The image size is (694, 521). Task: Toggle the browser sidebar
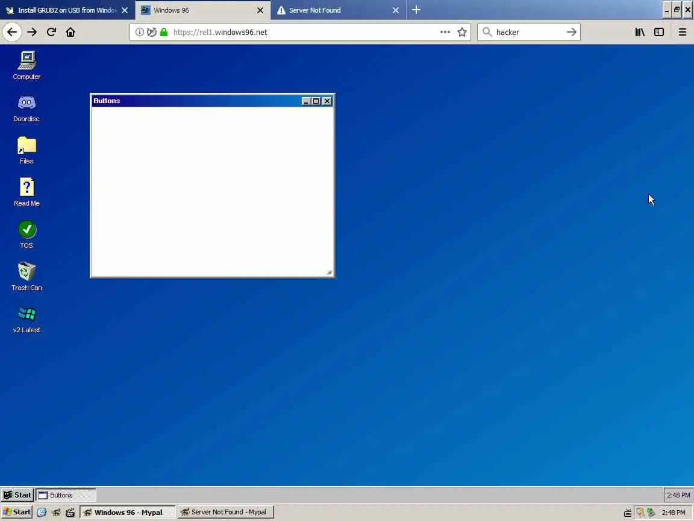659,32
